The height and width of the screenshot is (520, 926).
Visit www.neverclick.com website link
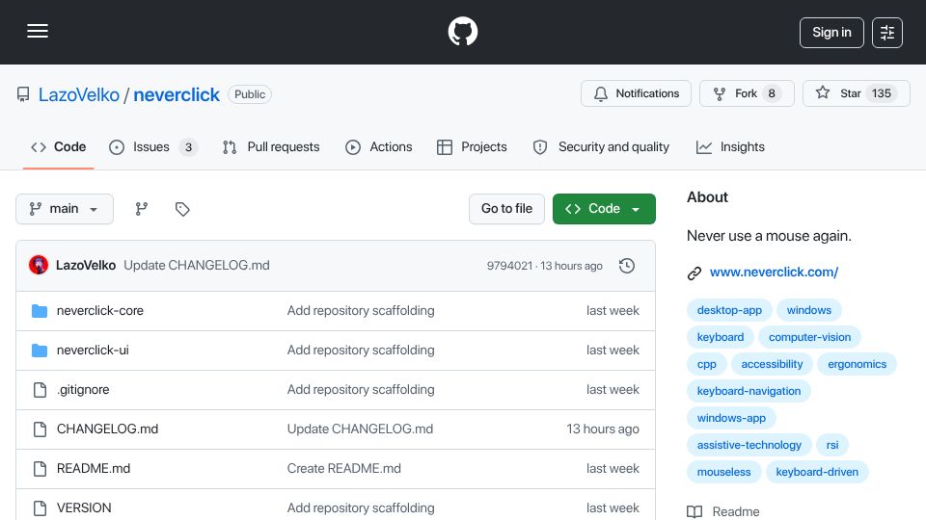[x=774, y=273]
